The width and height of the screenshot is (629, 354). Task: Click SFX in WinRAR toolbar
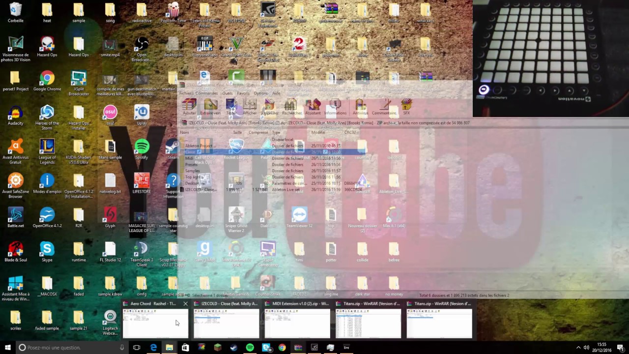pos(406,107)
